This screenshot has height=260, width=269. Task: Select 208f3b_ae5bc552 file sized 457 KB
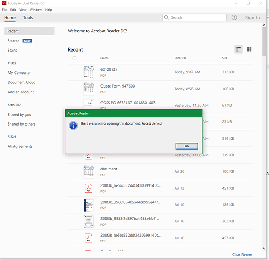pyautogui.click(x=131, y=235)
